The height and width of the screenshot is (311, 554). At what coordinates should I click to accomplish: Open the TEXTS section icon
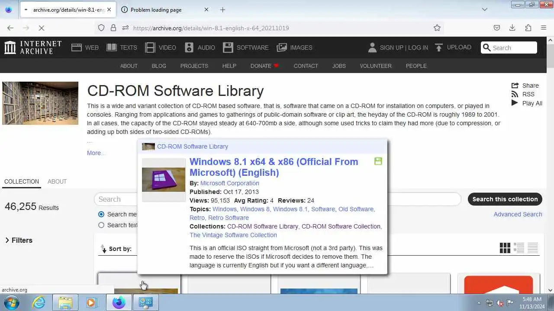112,48
